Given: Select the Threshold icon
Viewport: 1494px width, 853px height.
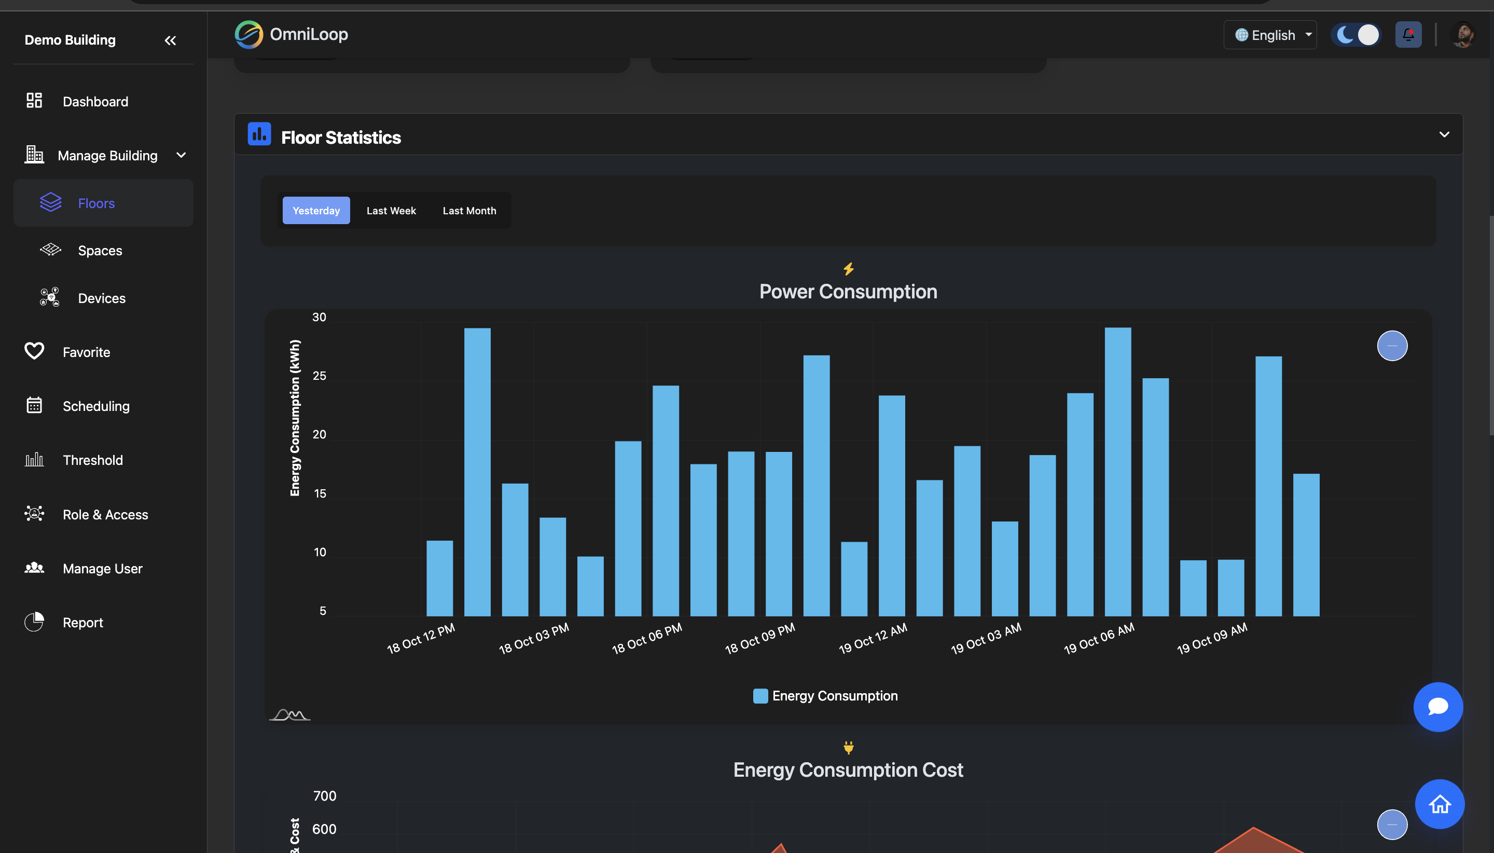Looking at the screenshot, I should (34, 459).
